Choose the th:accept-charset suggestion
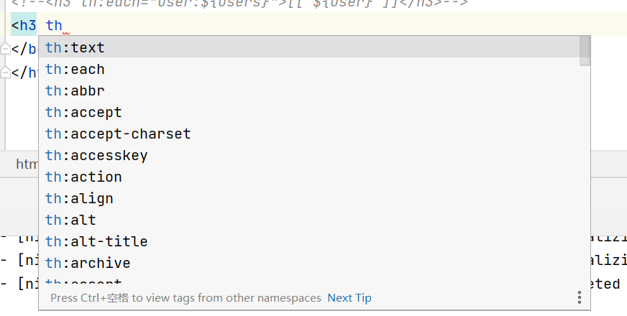627x316 pixels. 309,134
